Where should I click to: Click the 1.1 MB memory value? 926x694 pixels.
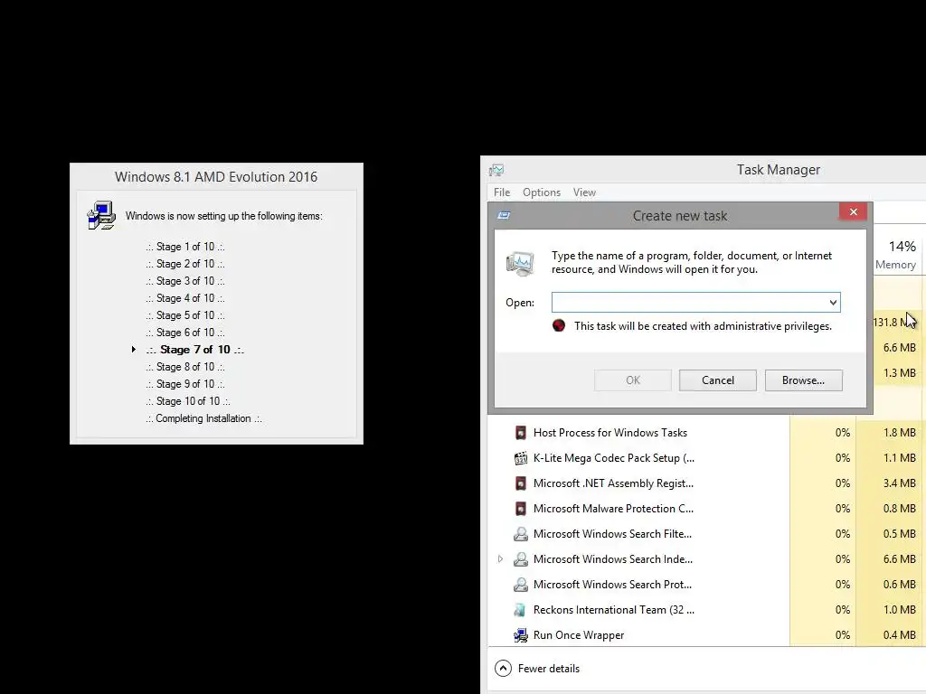pos(899,458)
